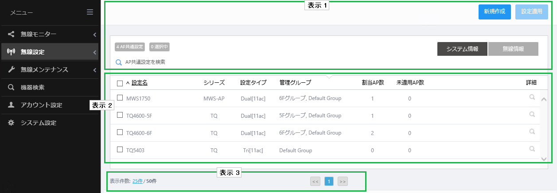Check the TQ4600-6F row checkbox

point(120,132)
